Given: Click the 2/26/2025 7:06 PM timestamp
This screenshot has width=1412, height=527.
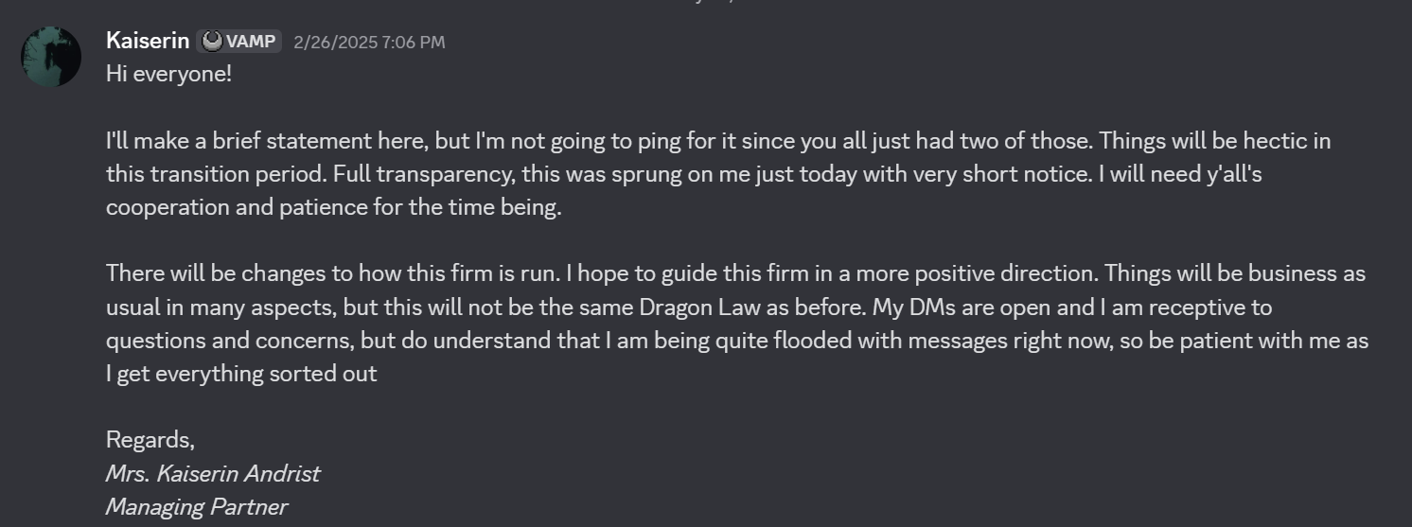Looking at the screenshot, I should tap(369, 42).
